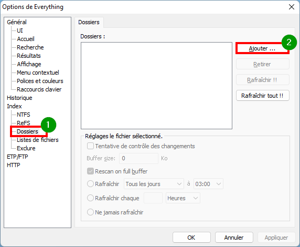This screenshot has height=247, width=300.
Task: Open the 03:00 time dropdown
Action: (208, 184)
